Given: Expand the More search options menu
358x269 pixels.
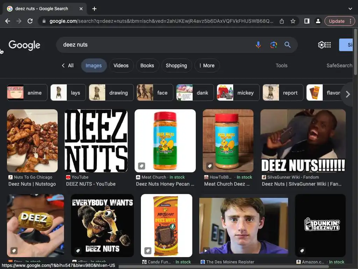Looking at the screenshot, I should pyautogui.click(x=207, y=65).
